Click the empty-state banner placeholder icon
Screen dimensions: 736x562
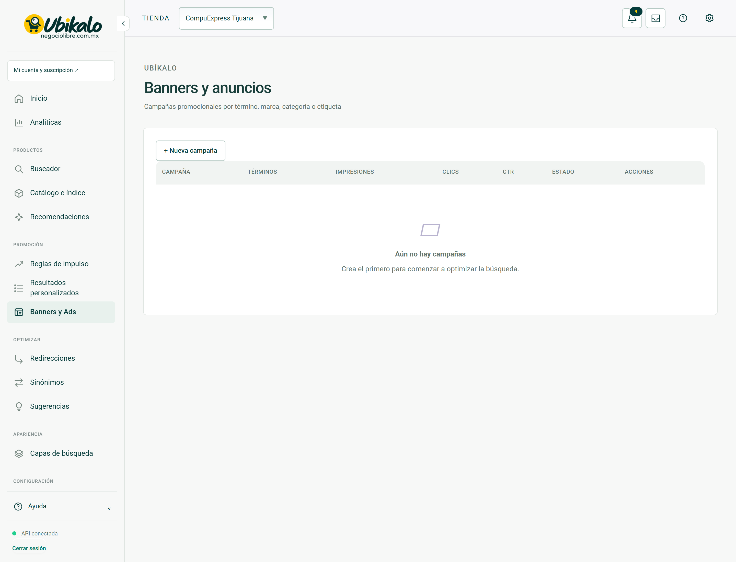tap(430, 230)
